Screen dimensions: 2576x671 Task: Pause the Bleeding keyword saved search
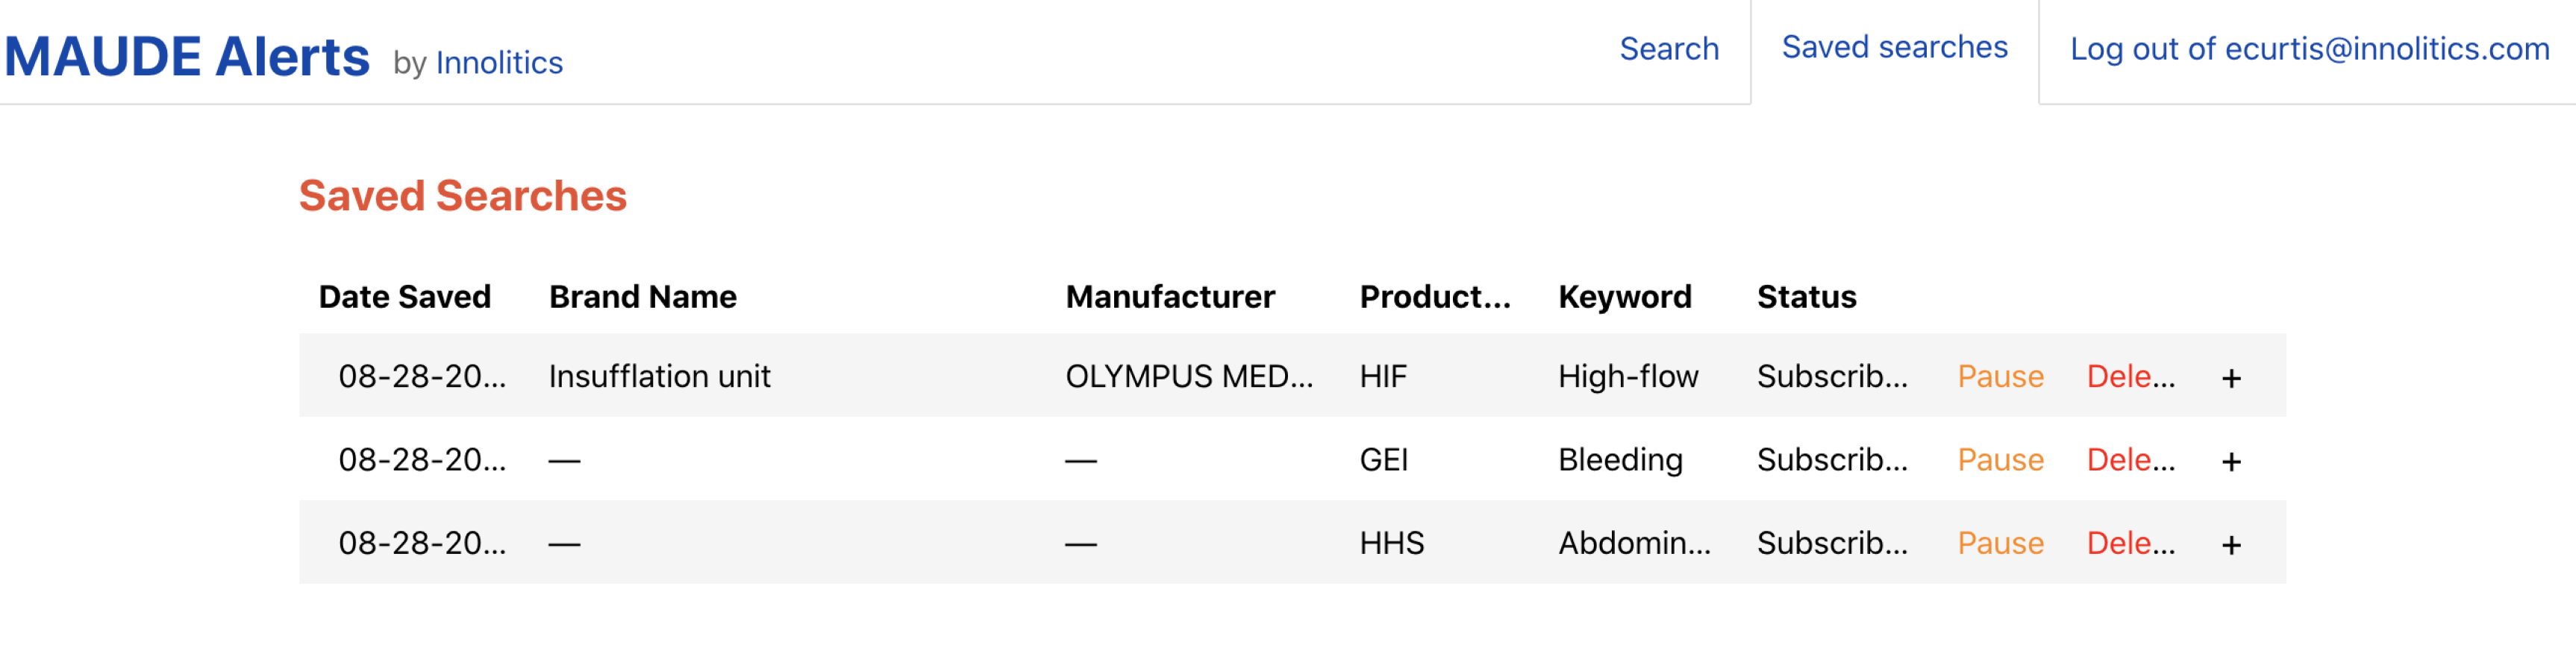2000,459
